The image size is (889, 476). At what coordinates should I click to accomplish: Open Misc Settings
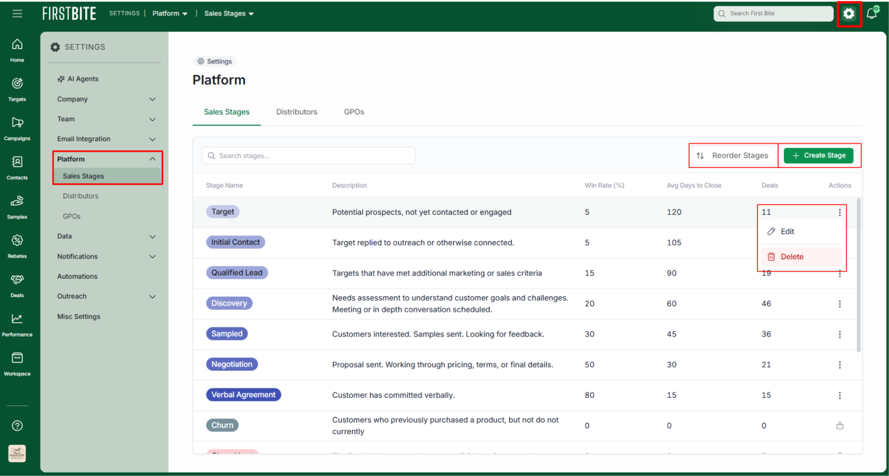(x=79, y=317)
